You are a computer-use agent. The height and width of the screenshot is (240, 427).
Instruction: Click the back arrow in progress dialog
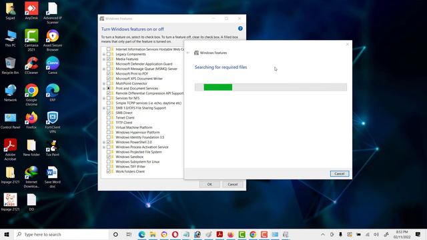coord(188,53)
